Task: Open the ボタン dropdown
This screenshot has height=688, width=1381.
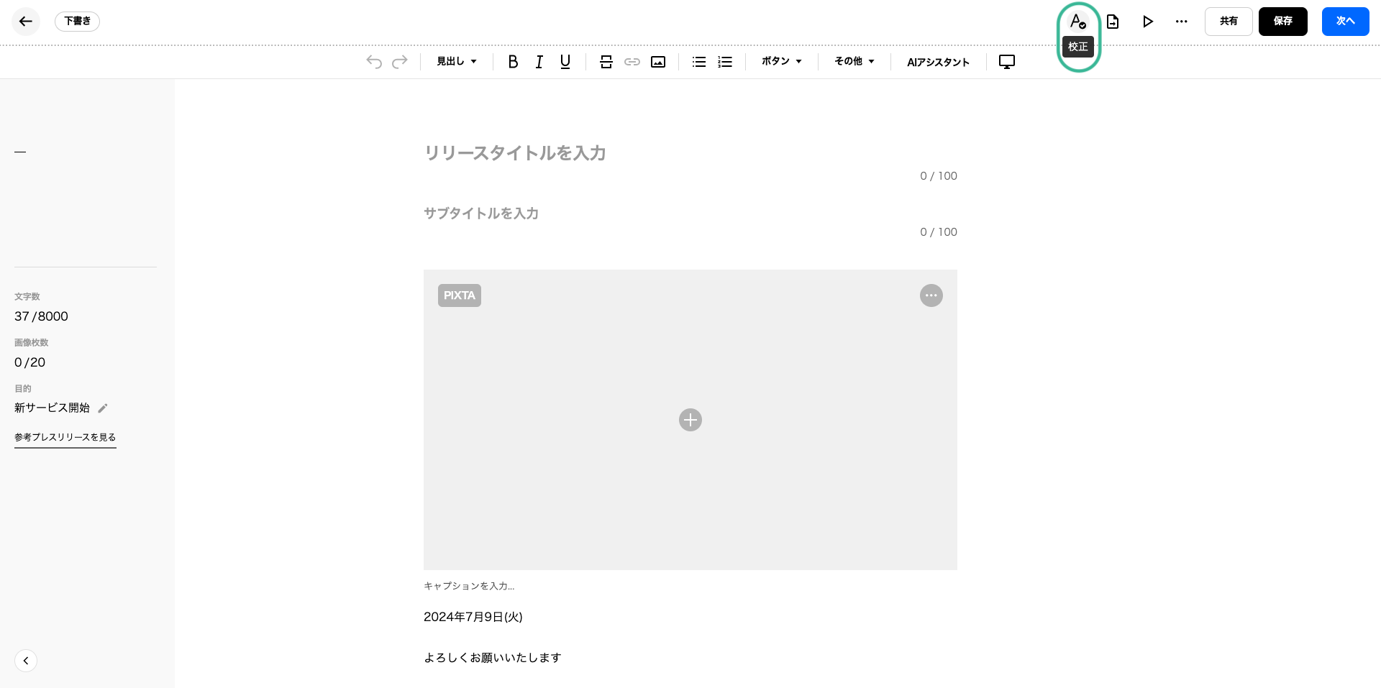Action: [782, 62]
